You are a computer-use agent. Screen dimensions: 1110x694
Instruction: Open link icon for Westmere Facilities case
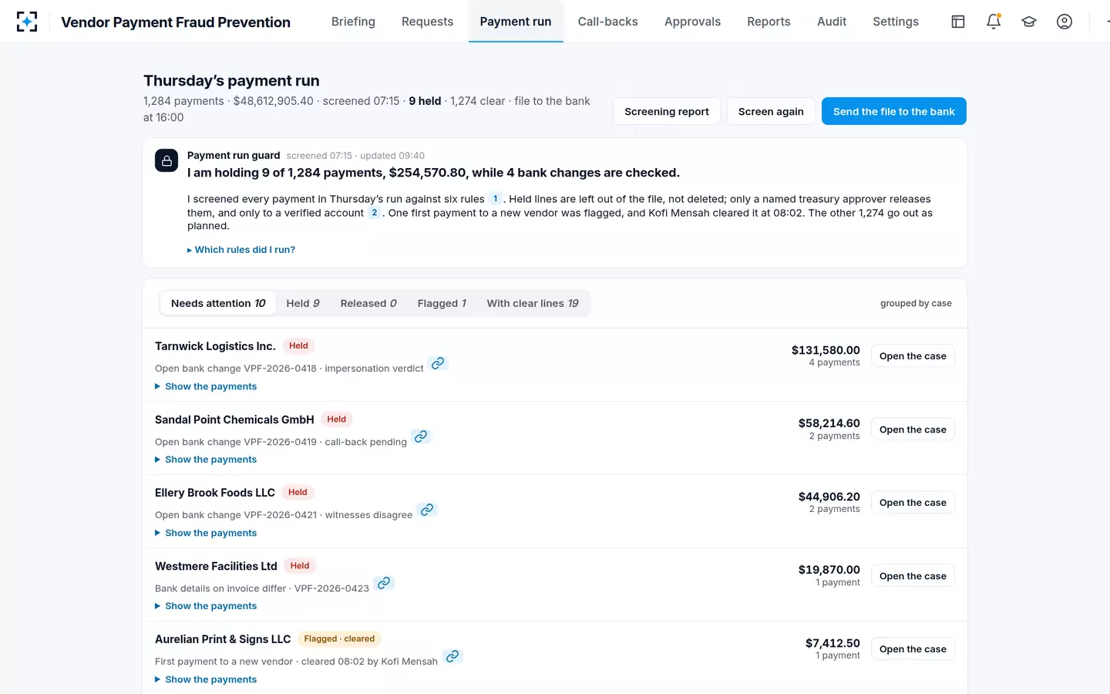tap(384, 583)
